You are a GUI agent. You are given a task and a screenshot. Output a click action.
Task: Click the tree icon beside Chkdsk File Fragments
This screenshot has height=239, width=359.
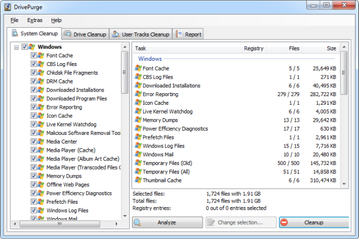tap(41, 72)
